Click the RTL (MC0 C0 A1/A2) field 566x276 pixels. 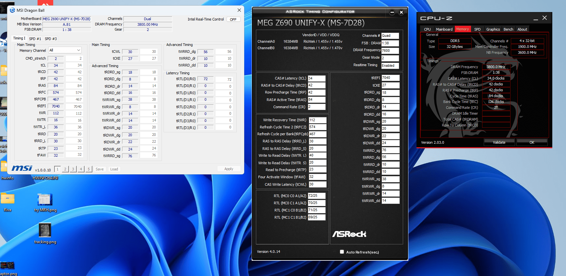click(317, 196)
